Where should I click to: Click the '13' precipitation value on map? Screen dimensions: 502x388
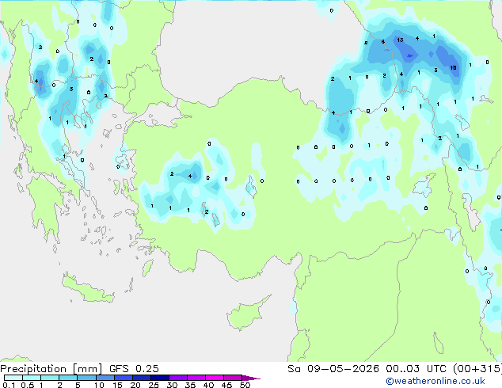click(x=400, y=40)
